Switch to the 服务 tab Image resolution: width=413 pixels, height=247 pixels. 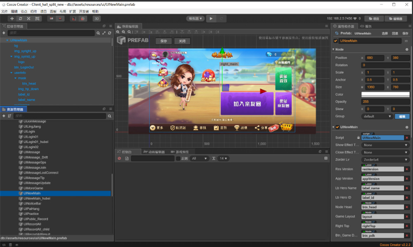[366, 26]
